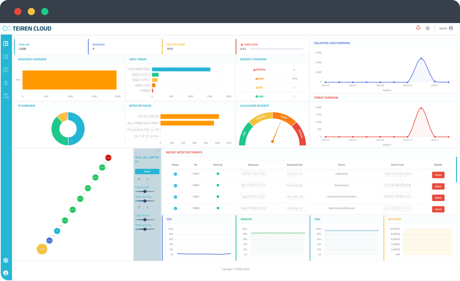Click the Total Log card showing 5,008
Image resolution: width=460 pixels, height=281 pixels.
(x=51, y=47)
